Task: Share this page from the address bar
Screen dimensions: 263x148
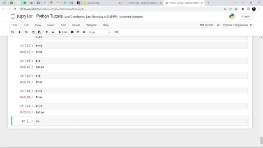Action: [x=230, y=9]
